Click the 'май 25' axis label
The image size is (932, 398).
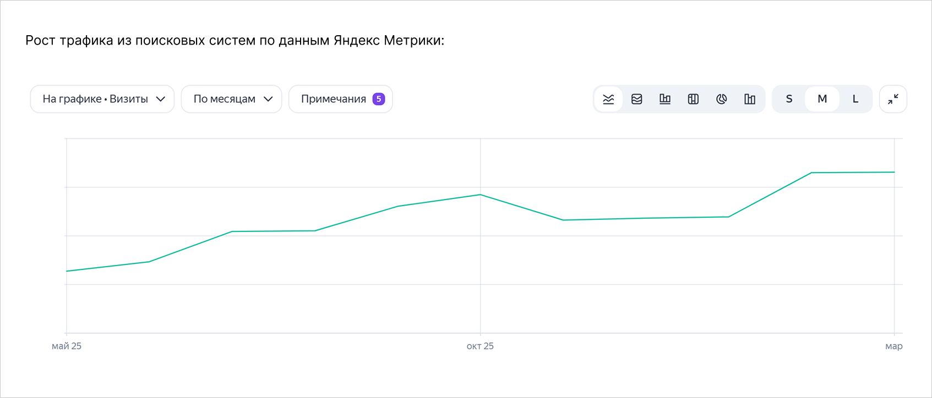coord(67,346)
